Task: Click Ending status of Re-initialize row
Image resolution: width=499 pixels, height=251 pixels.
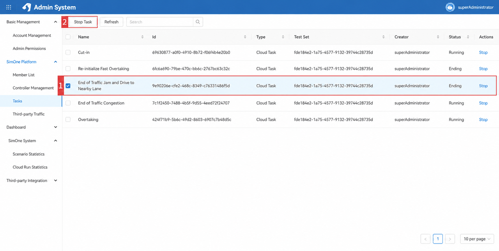Action: click(455, 69)
